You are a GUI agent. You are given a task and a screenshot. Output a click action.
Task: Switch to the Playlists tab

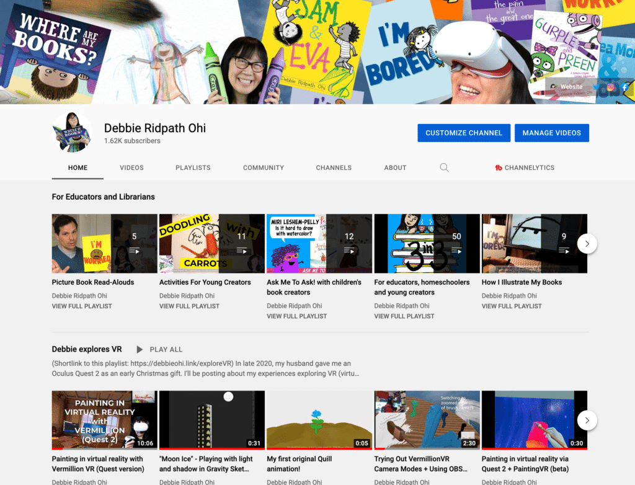point(193,167)
